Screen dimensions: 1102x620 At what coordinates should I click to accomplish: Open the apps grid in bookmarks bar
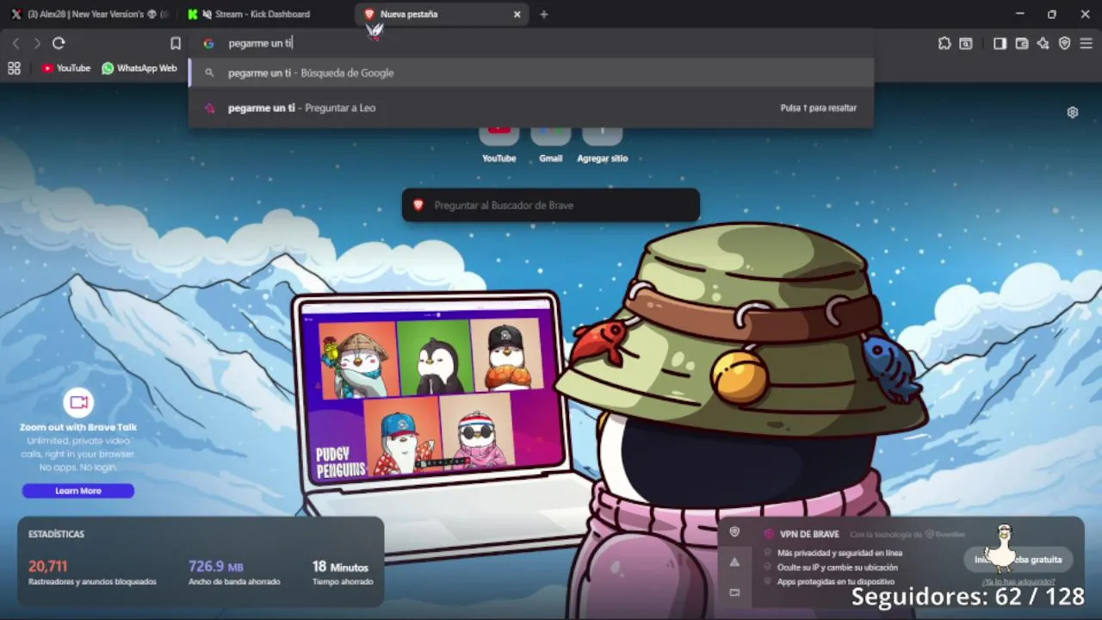(x=14, y=68)
